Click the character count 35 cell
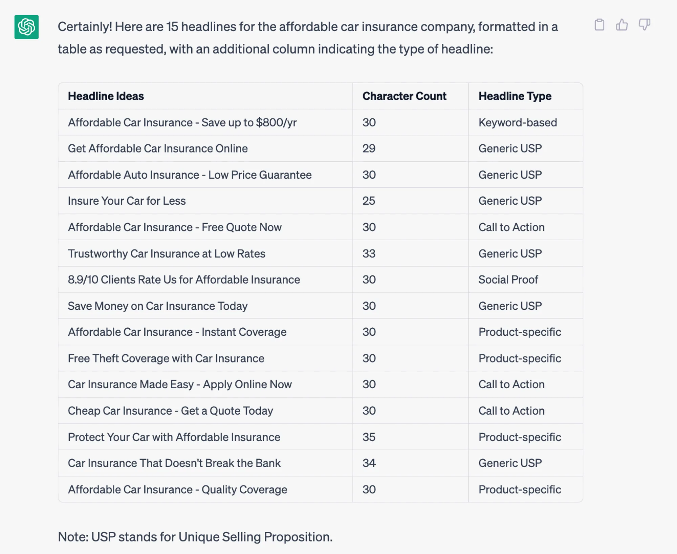The image size is (677, 554). [x=369, y=437]
